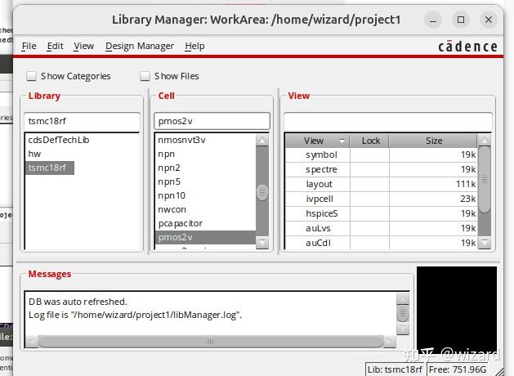Open the Design Manager menu
The height and width of the screenshot is (376, 514).
(139, 46)
